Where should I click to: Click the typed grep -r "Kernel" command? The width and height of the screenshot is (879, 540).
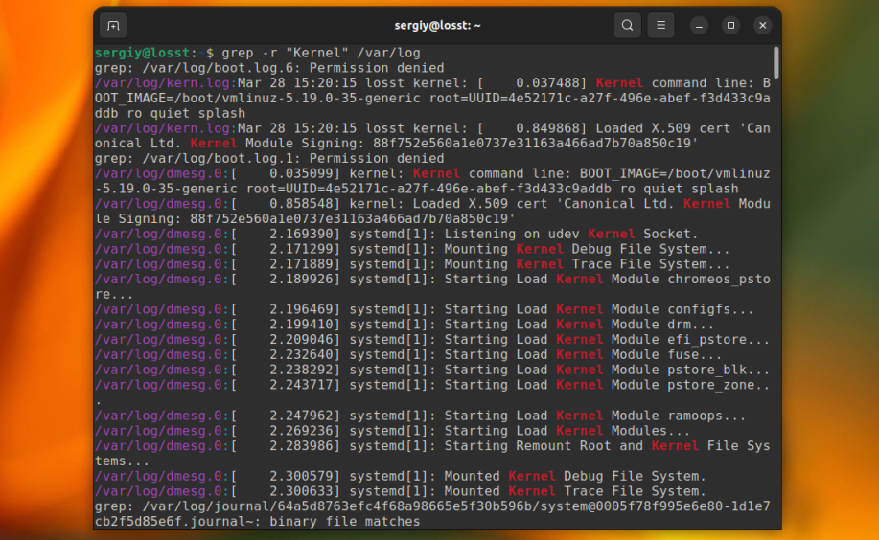click(x=321, y=53)
